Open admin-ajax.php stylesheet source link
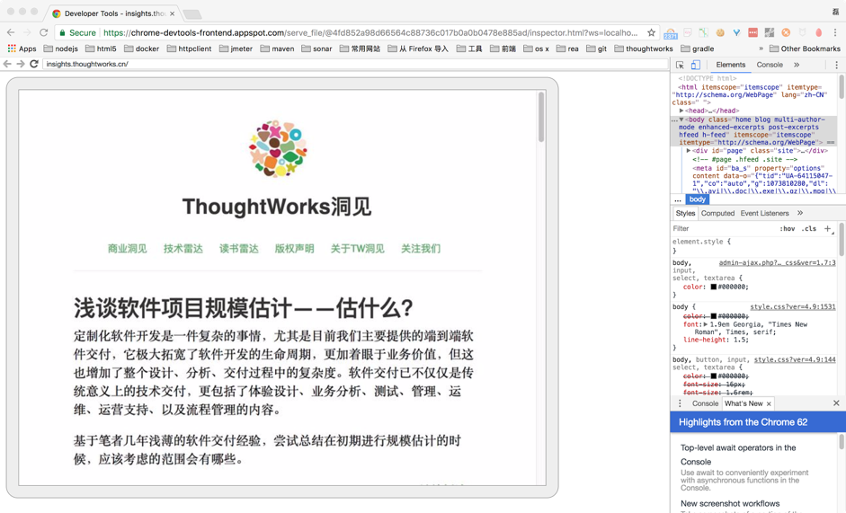The image size is (846, 513). click(x=777, y=262)
